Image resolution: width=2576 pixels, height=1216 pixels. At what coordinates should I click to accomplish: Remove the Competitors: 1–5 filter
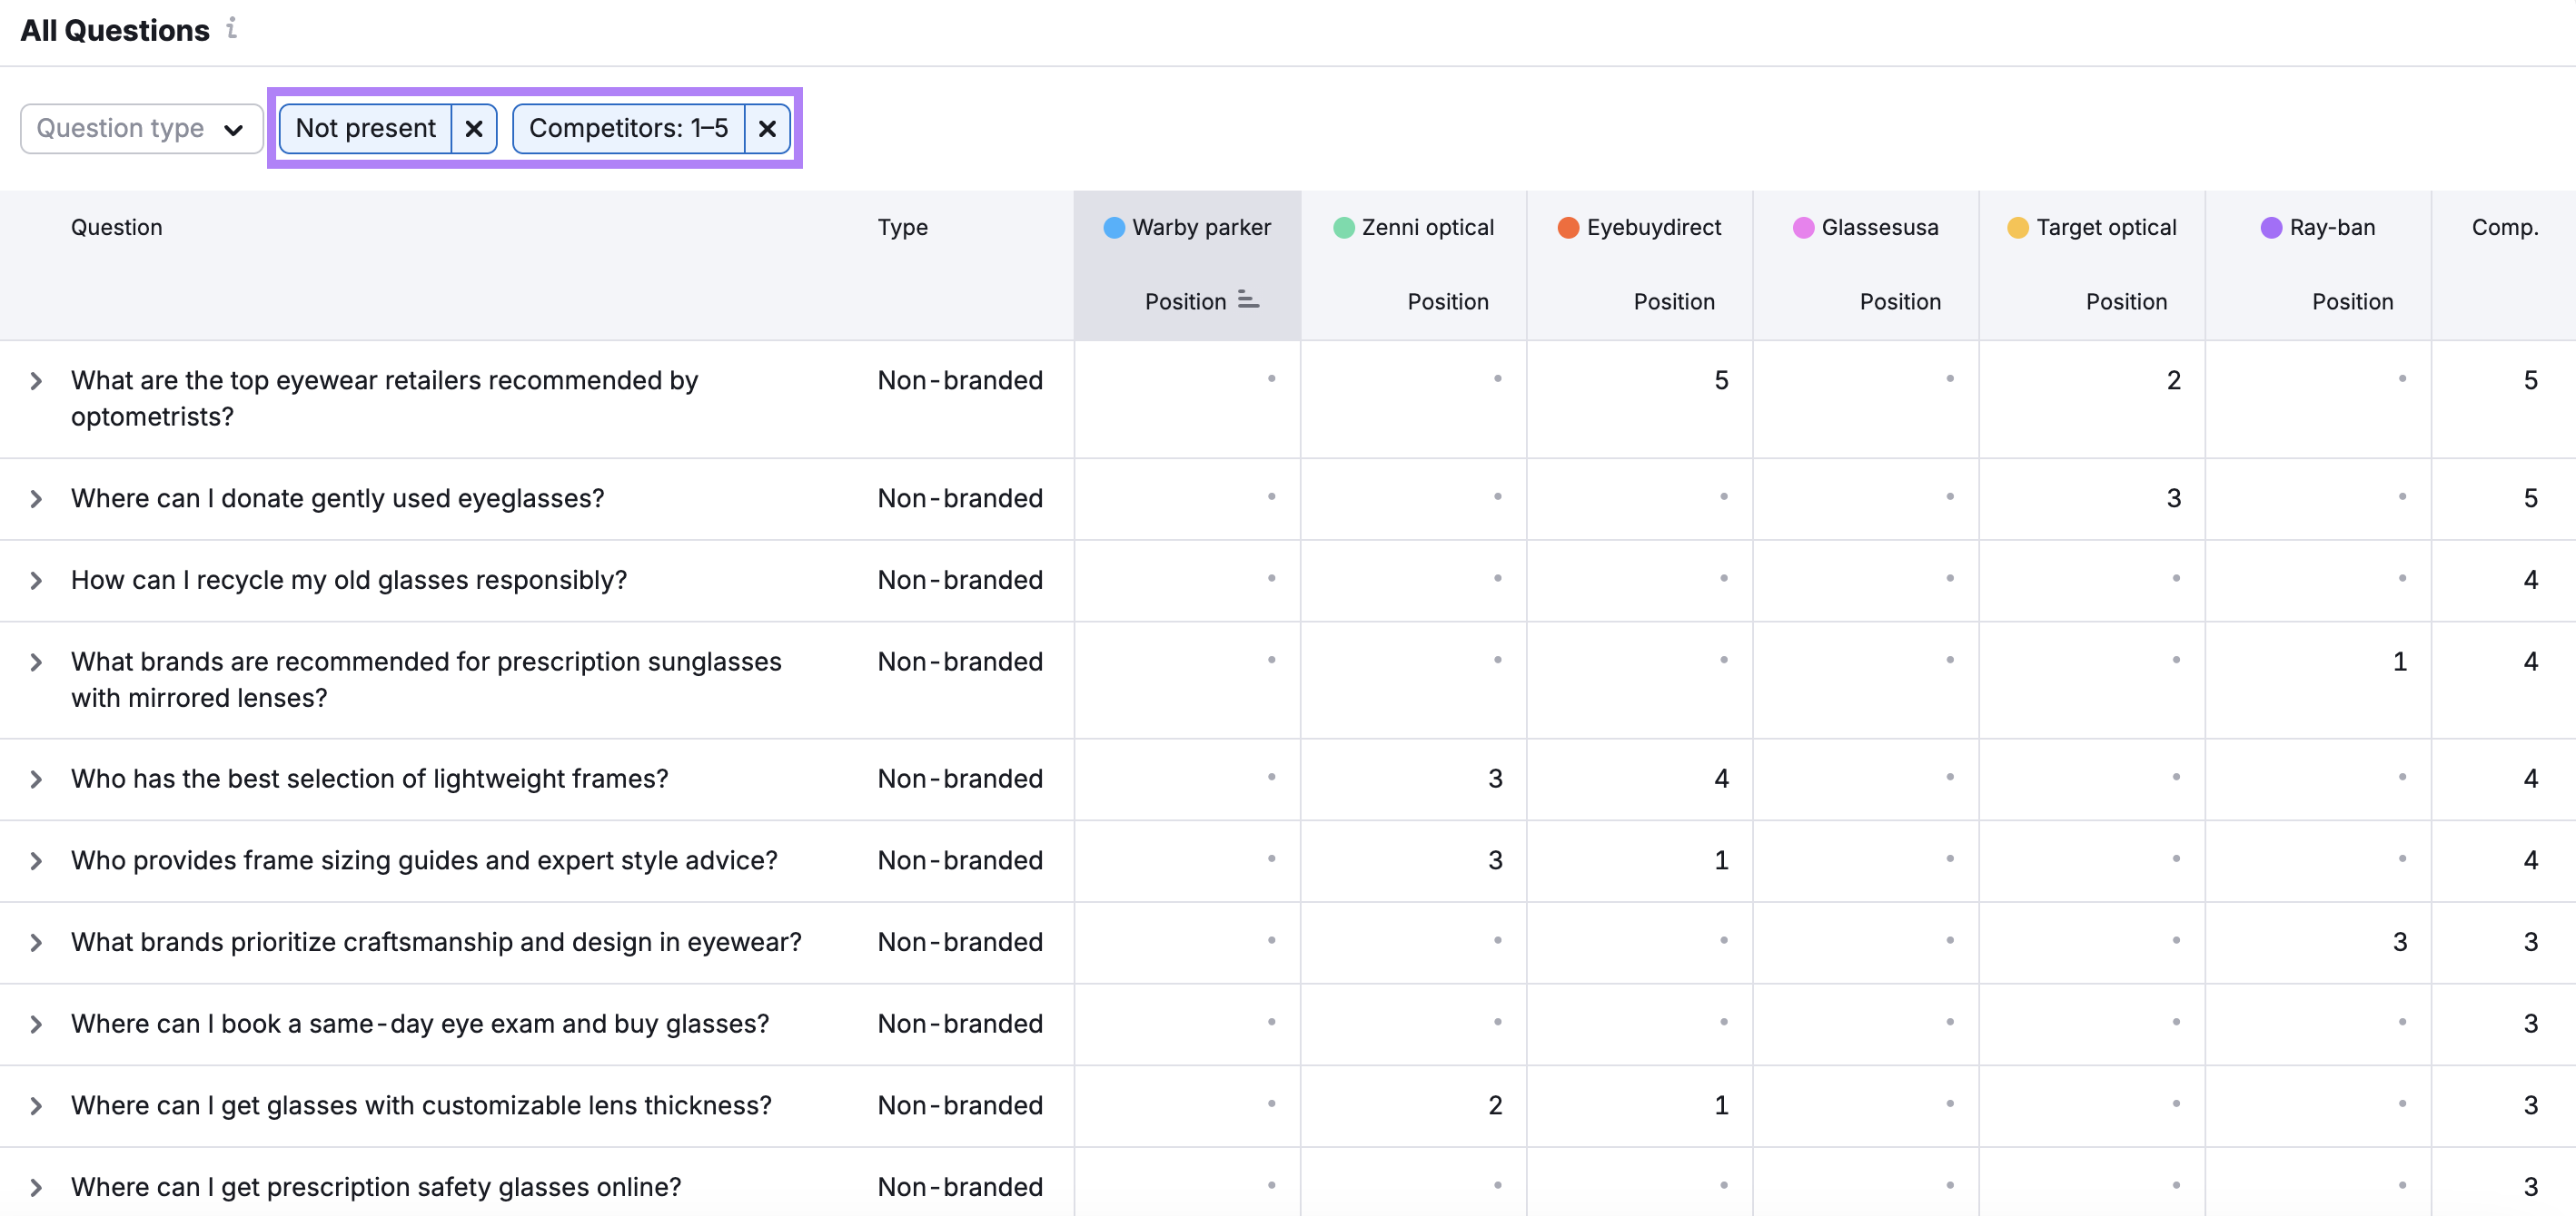767,129
